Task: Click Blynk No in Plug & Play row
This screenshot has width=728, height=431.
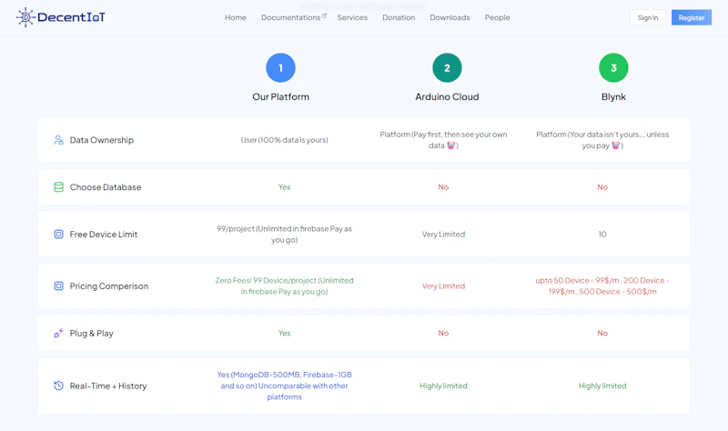Action: [602, 333]
